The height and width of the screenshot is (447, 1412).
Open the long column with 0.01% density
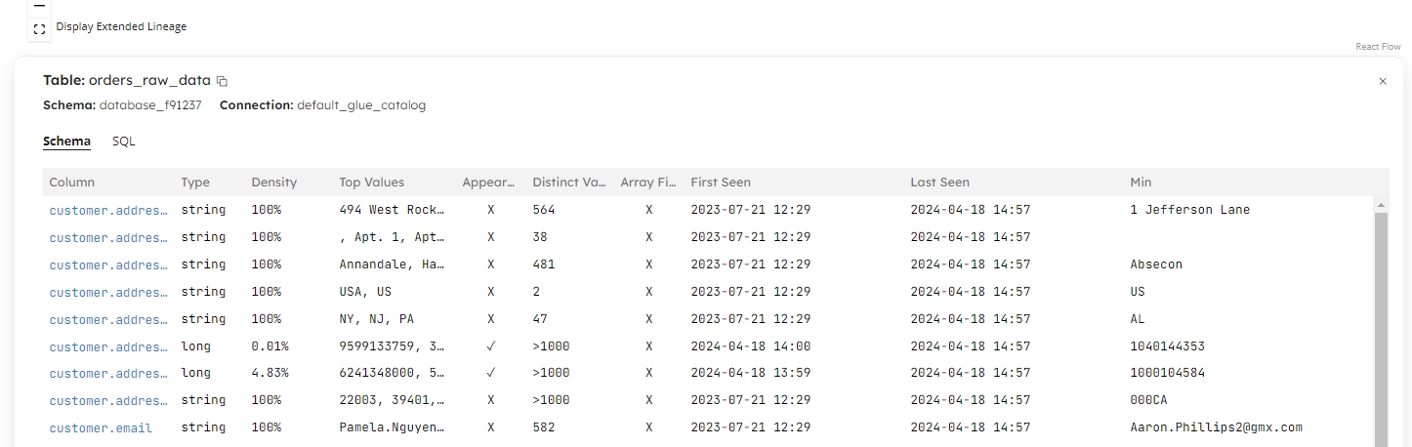(x=108, y=346)
